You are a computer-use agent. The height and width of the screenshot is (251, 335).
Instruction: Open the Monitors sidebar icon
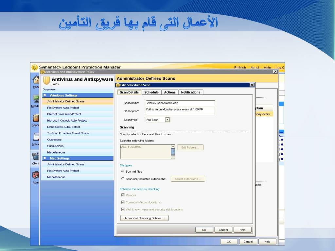(x=36, y=99)
